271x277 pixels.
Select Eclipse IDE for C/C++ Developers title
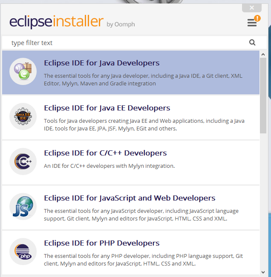click(x=105, y=153)
